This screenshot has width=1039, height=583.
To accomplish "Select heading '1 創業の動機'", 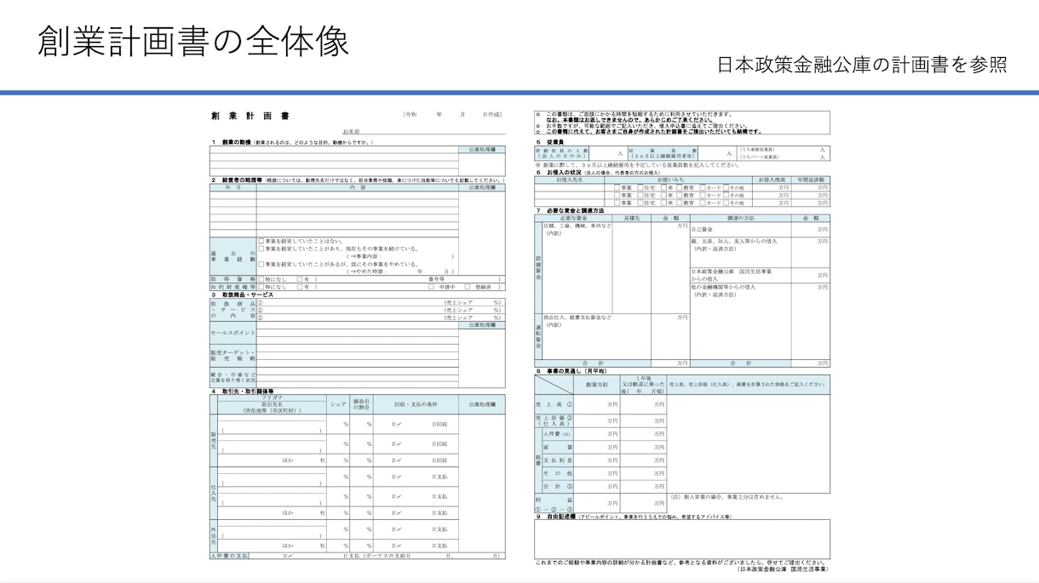I will [x=231, y=142].
